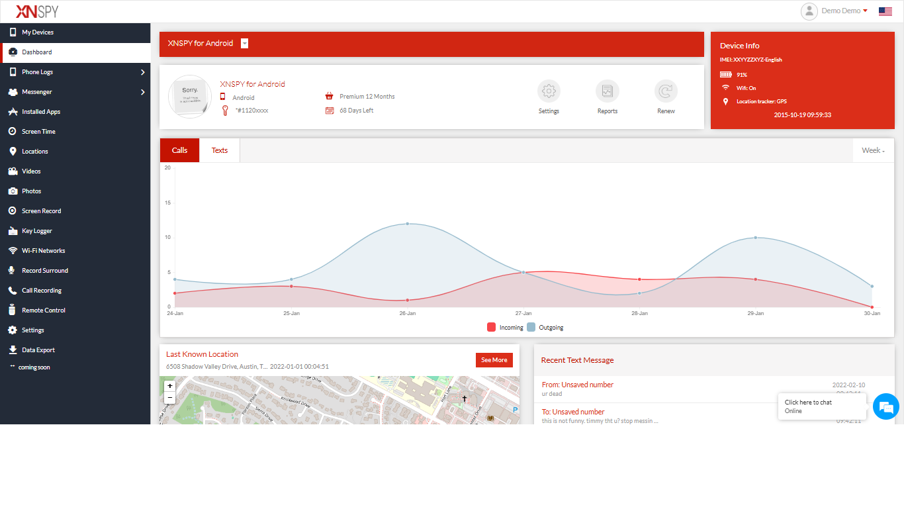Switch to the Calls tab
904x519 pixels.
point(180,150)
